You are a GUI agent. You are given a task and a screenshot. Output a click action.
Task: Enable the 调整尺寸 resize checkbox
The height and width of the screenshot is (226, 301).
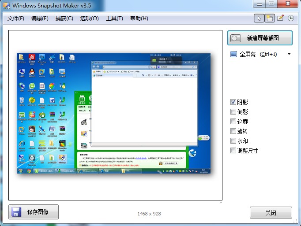(233, 151)
